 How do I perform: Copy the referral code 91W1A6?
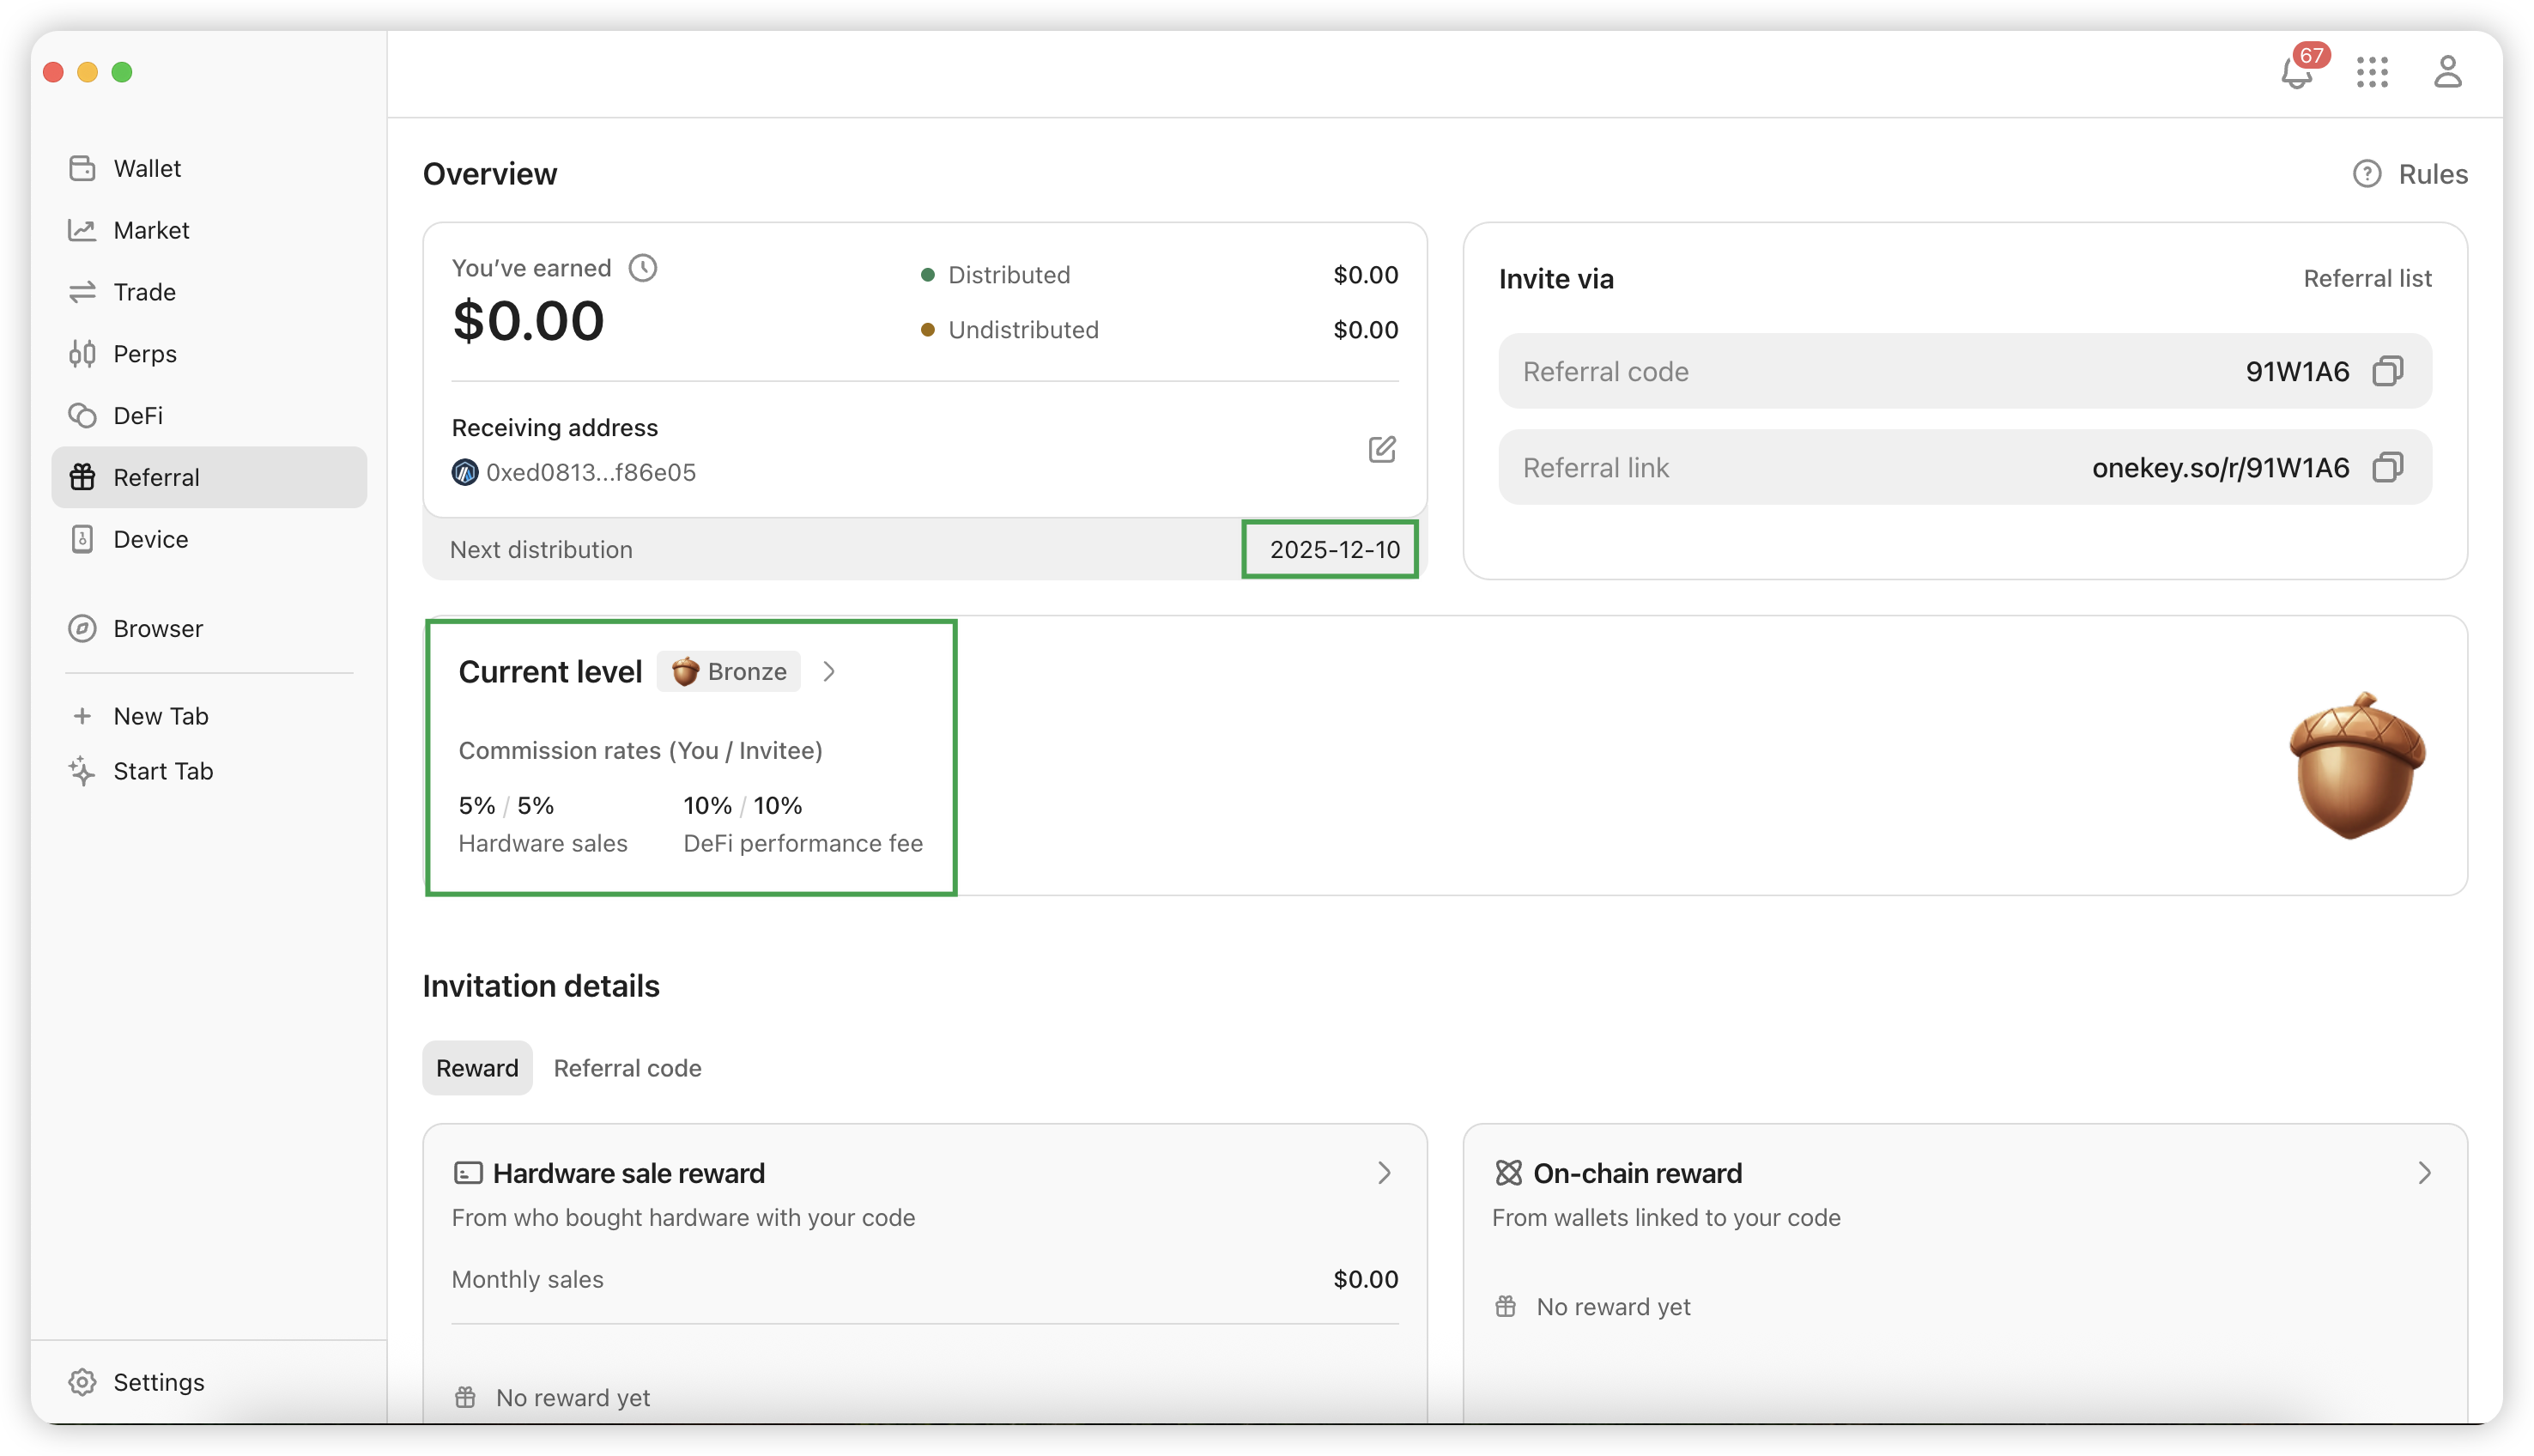pyautogui.click(x=2387, y=371)
